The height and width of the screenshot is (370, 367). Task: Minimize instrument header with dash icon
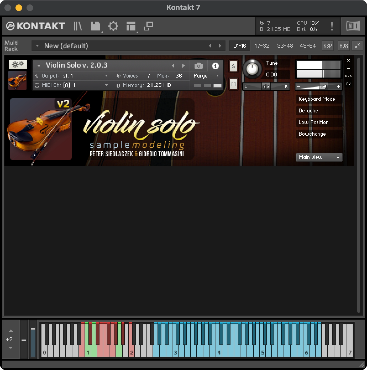348,68
